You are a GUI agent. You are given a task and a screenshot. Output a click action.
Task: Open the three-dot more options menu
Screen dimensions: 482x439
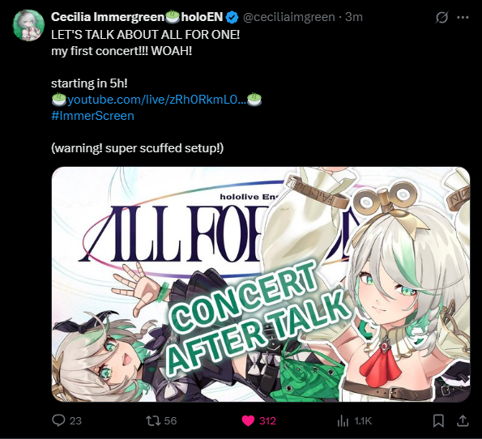tap(463, 18)
